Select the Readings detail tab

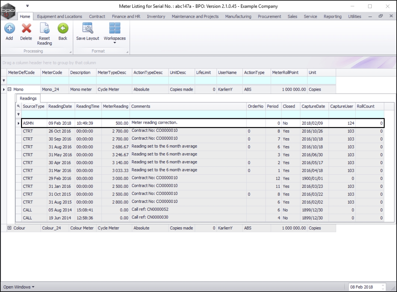(x=28, y=98)
